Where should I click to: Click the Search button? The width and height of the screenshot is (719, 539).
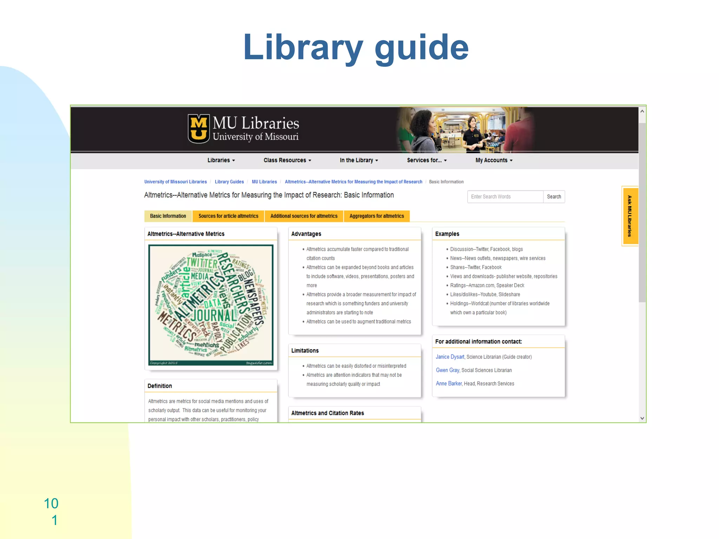(554, 197)
